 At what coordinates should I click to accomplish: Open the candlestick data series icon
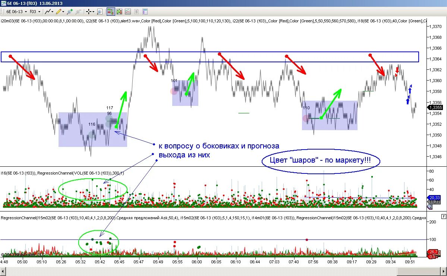pyautogui.click(x=119, y=12)
